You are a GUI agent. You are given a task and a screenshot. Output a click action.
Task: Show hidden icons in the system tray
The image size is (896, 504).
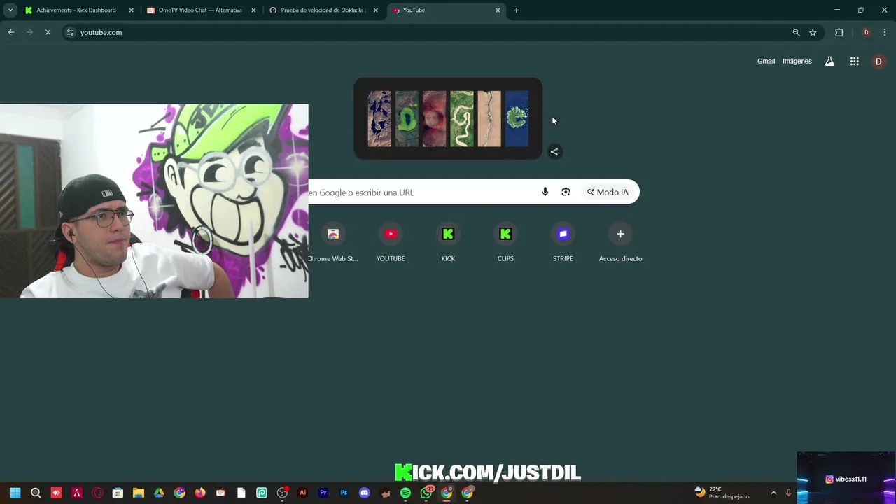coord(773,493)
